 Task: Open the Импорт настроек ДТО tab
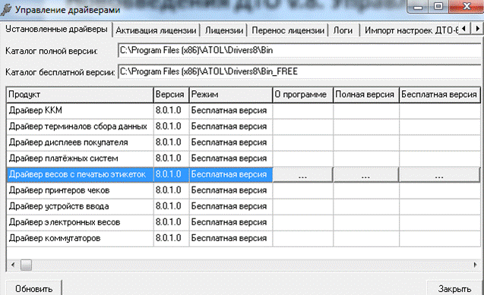pyautogui.click(x=410, y=30)
